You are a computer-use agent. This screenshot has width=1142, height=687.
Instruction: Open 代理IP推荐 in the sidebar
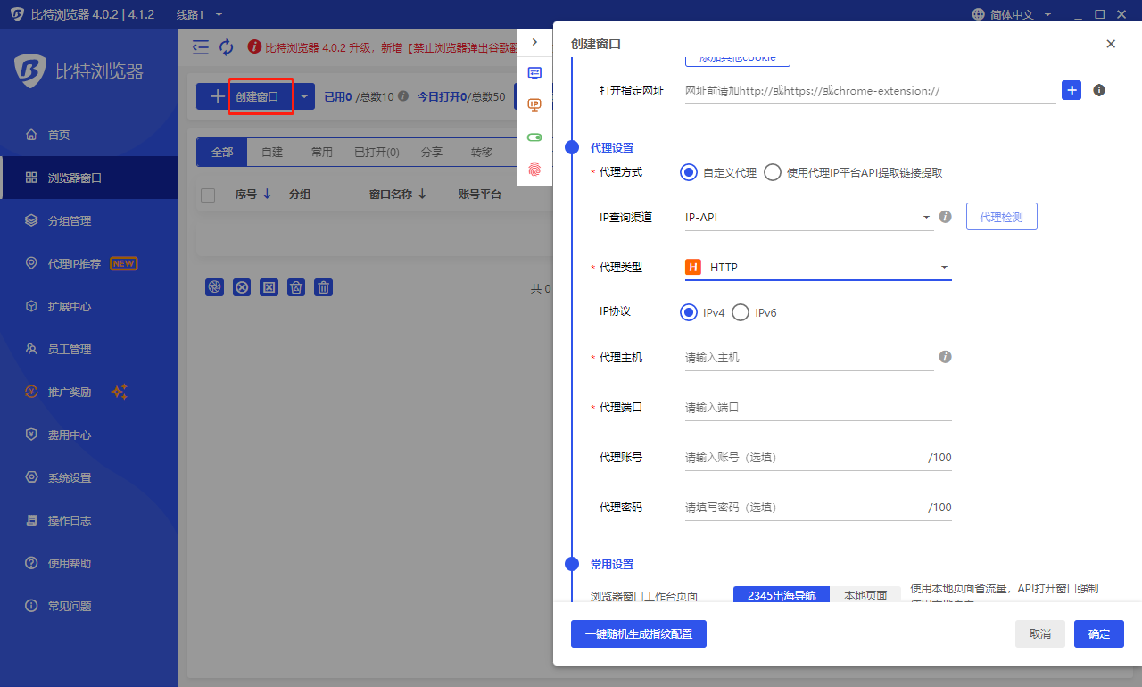89,263
